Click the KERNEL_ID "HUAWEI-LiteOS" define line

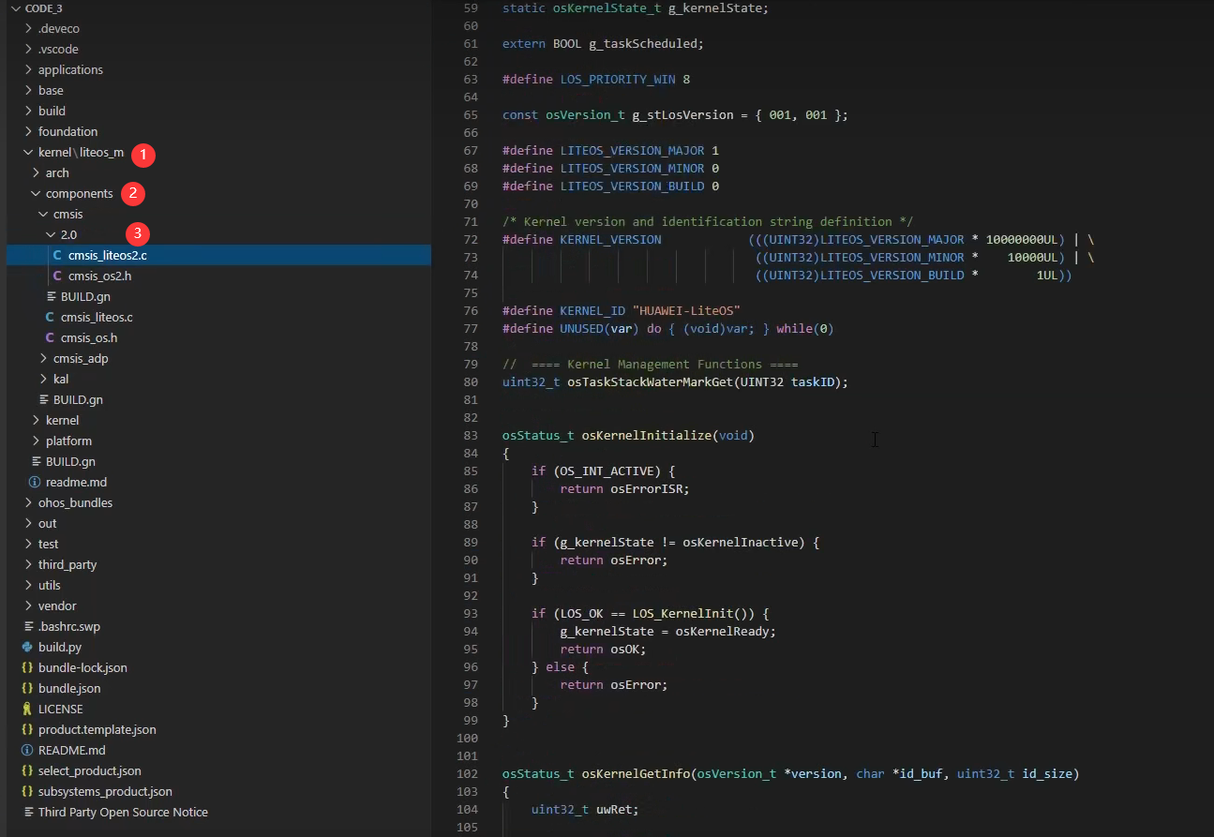click(x=622, y=311)
